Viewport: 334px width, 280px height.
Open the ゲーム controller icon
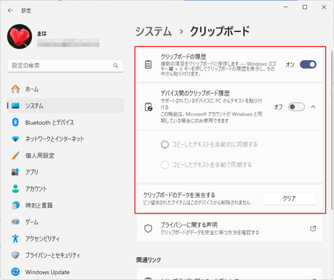pyautogui.click(x=15, y=222)
